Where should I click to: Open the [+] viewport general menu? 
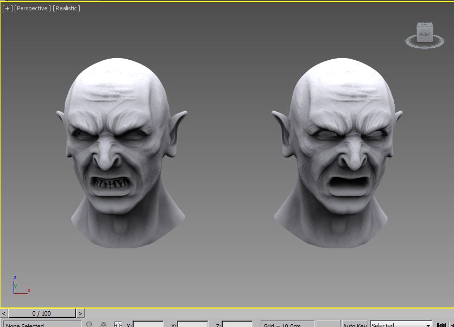click(x=7, y=8)
